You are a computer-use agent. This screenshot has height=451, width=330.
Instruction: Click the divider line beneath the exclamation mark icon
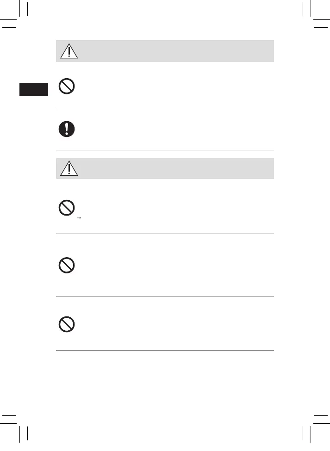[x=165, y=150]
